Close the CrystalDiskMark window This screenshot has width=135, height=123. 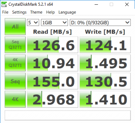point(127,4)
